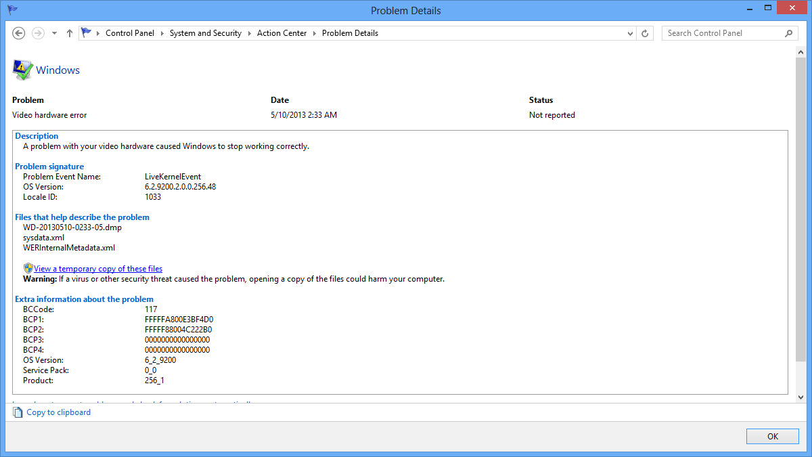The width and height of the screenshot is (812, 457).
Task: Click Problem signature section heading
Action: click(49, 167)
